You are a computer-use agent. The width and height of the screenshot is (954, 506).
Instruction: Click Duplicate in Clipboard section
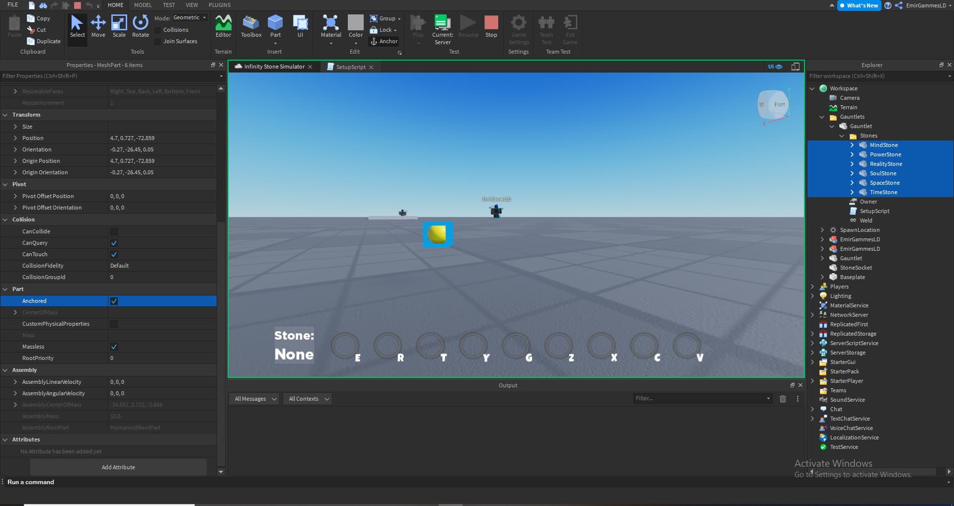click(44, 41)
